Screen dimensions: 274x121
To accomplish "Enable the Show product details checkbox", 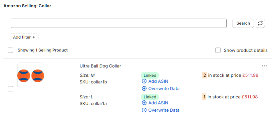I will (x=218, y=50).
